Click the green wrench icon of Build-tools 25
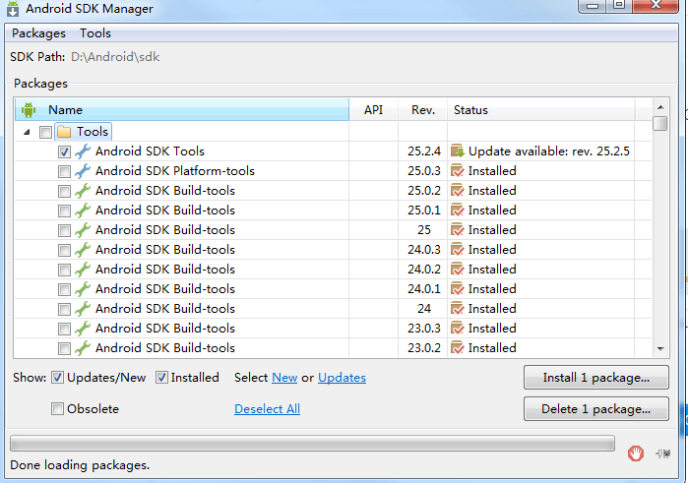This screenshot has width=688, height=483. point(83,230)
